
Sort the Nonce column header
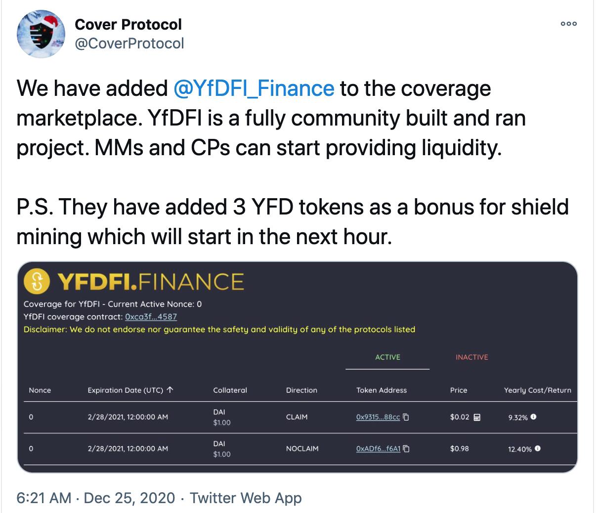40,390
